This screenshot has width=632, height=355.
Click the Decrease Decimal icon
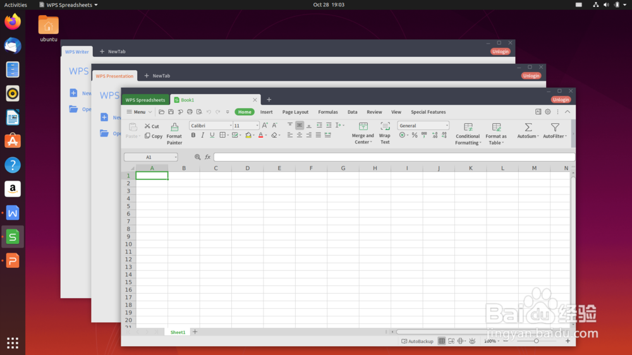click(444, 135)
